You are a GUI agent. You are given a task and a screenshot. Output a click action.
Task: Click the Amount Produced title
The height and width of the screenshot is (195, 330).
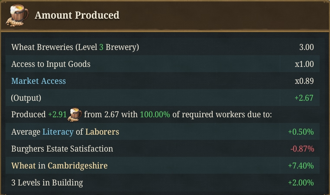click(x=77, y=15)
